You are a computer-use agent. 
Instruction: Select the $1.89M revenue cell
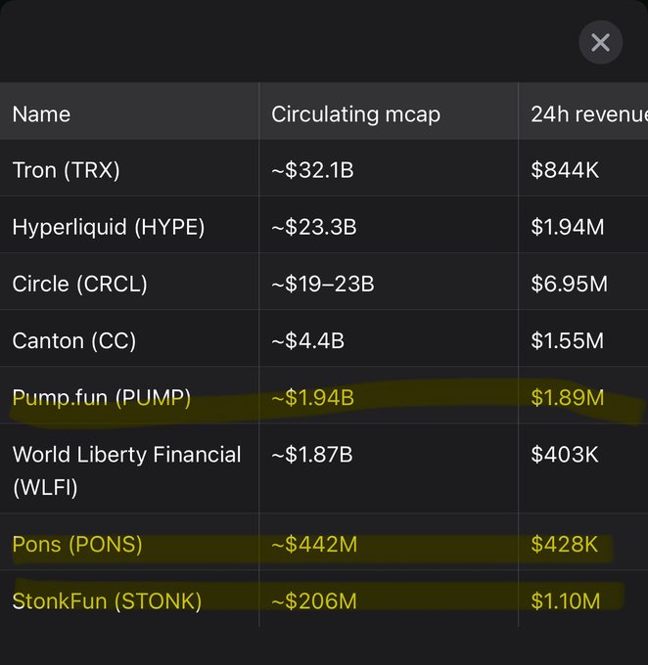(x=583, y=395)
